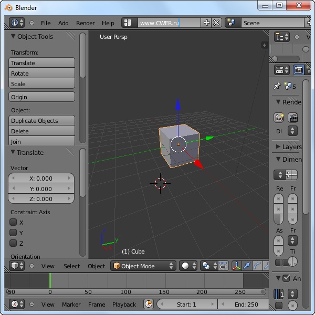Click the pin icon in Properties panel
315x315 pixels.
point(277,86)
